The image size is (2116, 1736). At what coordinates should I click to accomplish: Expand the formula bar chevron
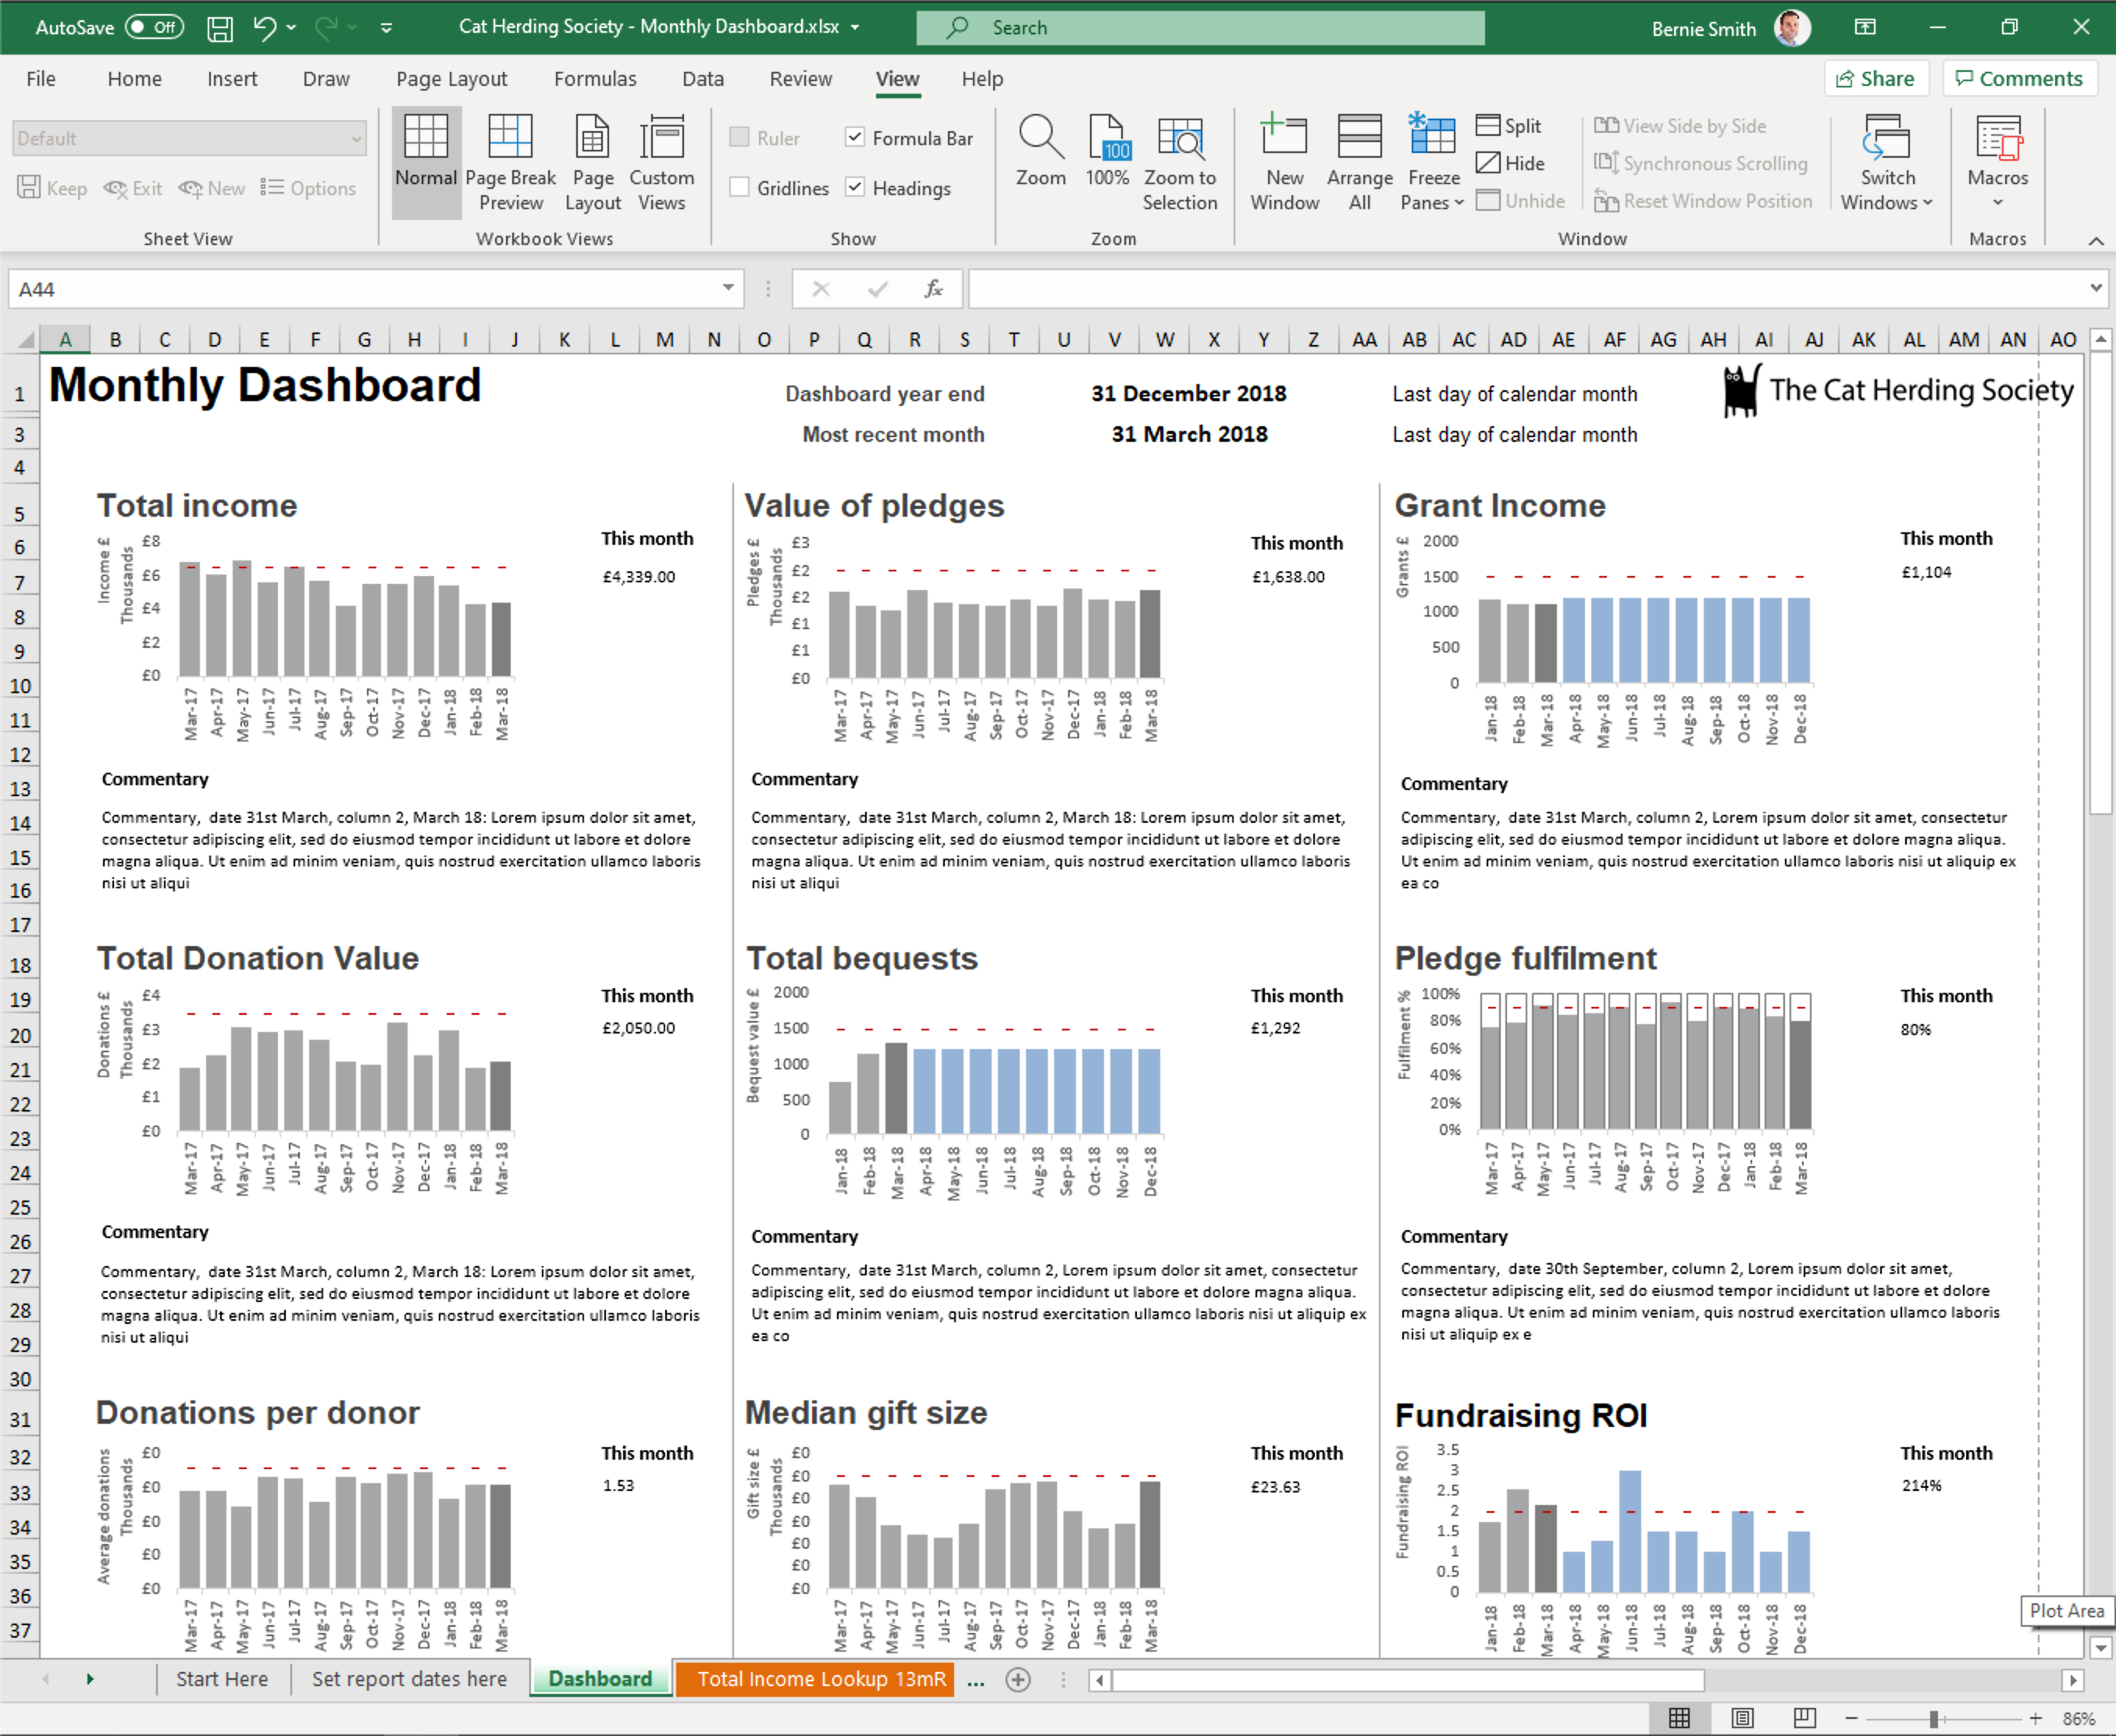coord(2095,289)
